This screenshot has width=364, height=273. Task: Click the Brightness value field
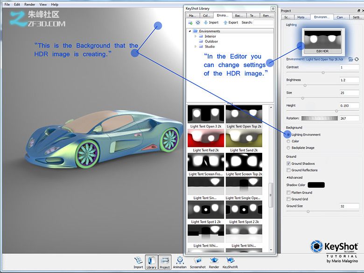click(349, 80)
